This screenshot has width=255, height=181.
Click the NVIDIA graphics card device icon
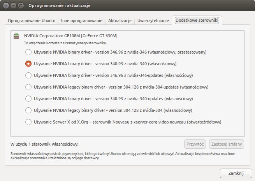pyautogui.click(x=16, y=36)
